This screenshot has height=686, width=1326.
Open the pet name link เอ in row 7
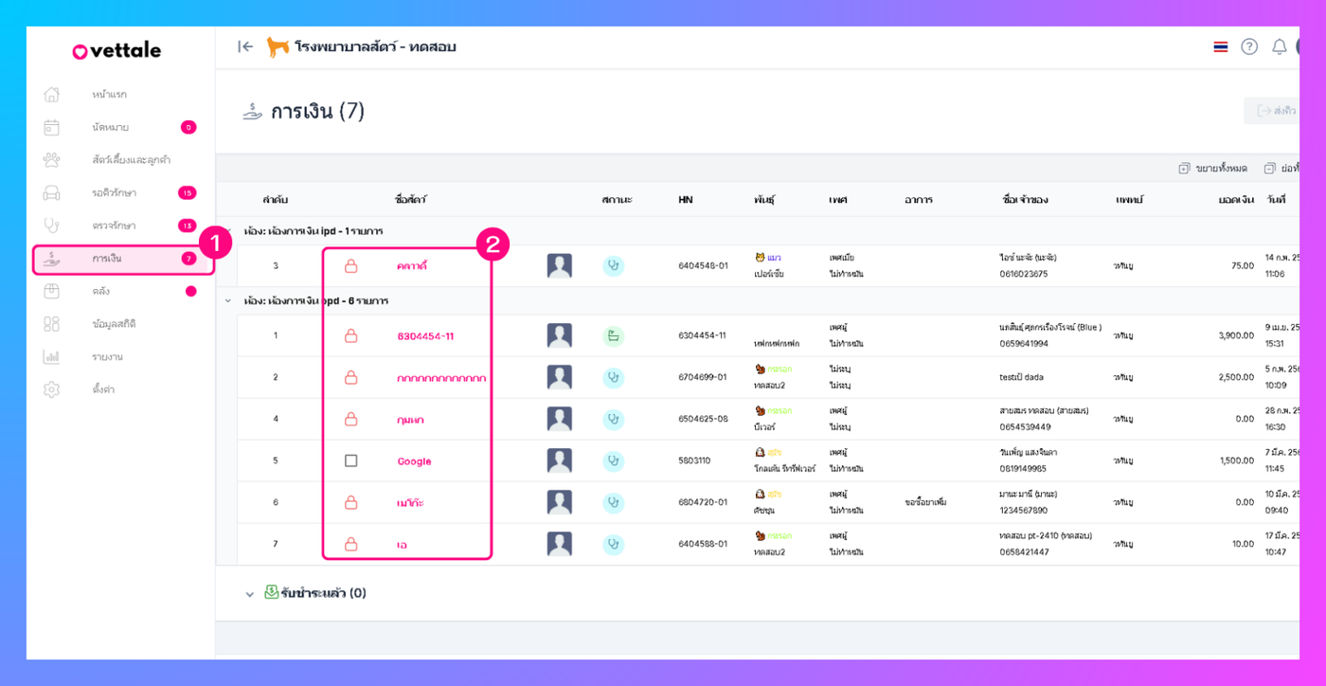[x=402, y=545]
